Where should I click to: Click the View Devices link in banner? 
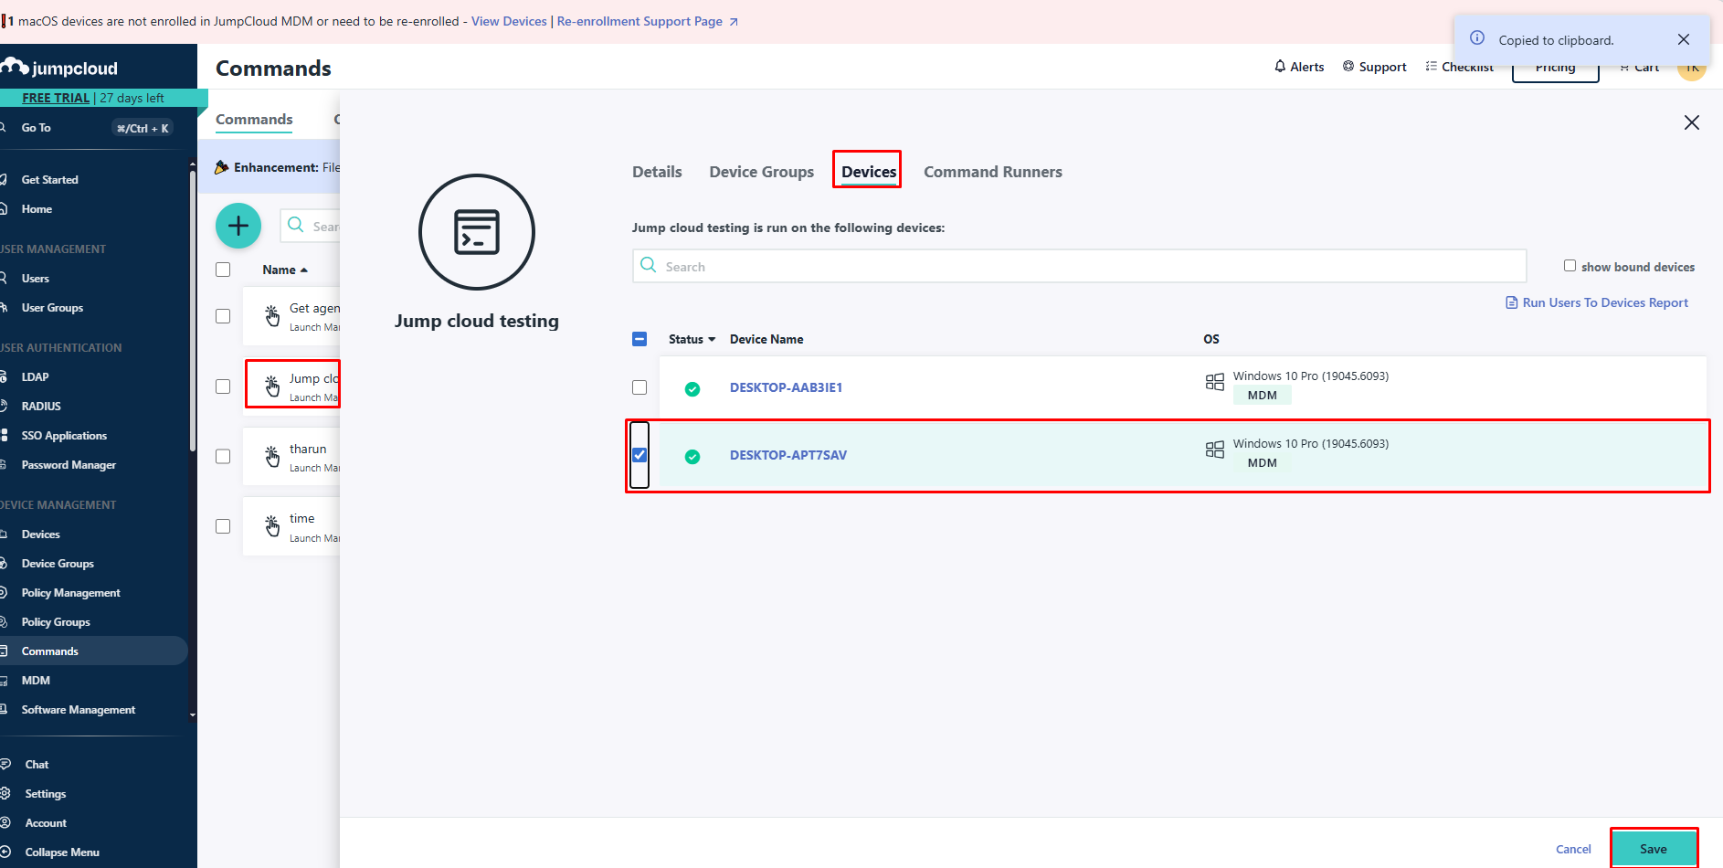click(509, 21)
